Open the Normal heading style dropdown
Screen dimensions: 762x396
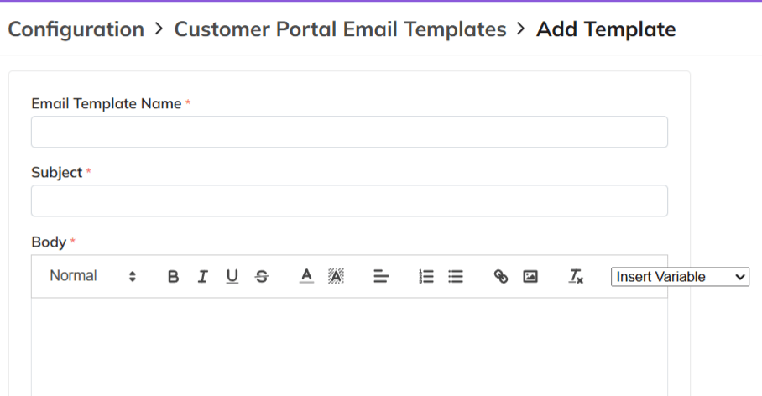[92, 276]
